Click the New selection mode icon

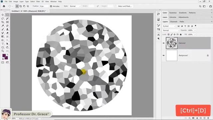(17, 6)
